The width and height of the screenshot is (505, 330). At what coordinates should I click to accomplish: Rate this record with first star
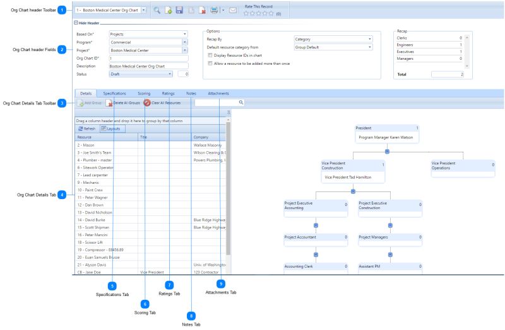[x=246, y=13]
